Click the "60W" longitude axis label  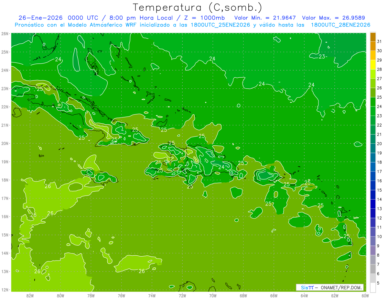tap(365, 295)
